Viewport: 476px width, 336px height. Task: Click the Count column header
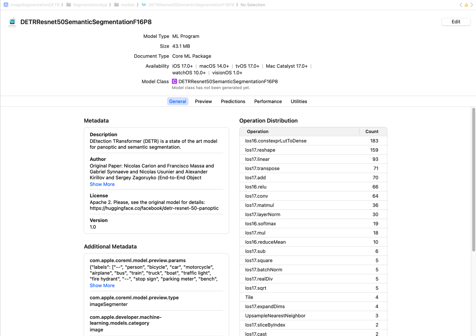[x=372, y=131]
